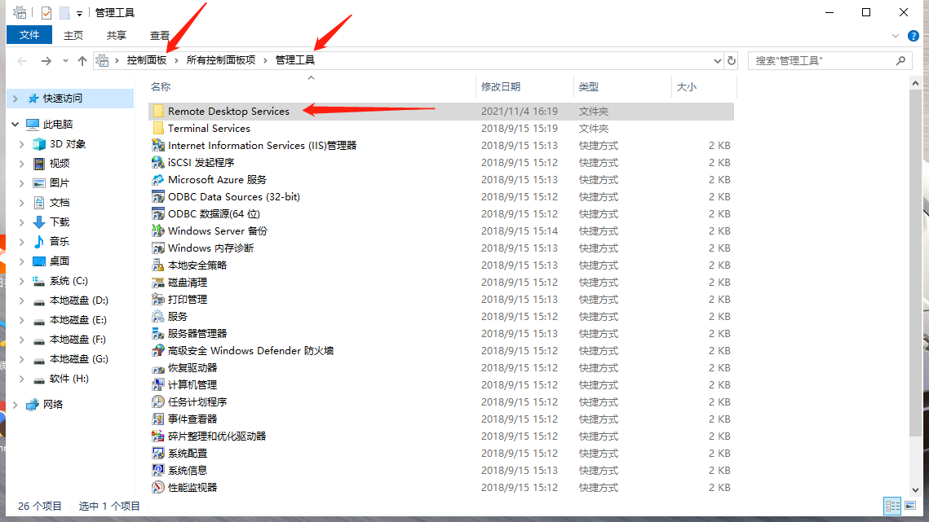The height and width of the screenshot is (522, 929).
Task: Select the 事件查看器 icon
Action: [158, 419]
